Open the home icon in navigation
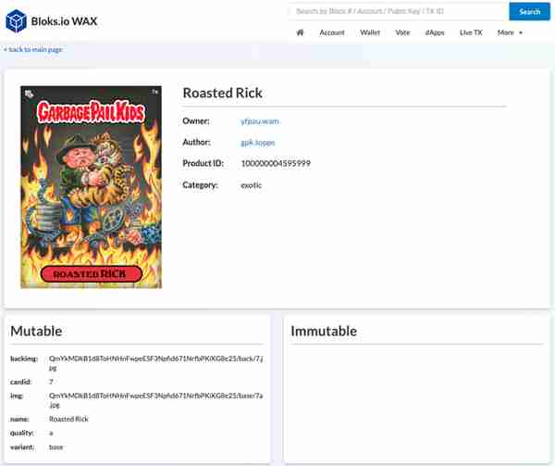Screen dimensions: 555x466 point(300,32)
